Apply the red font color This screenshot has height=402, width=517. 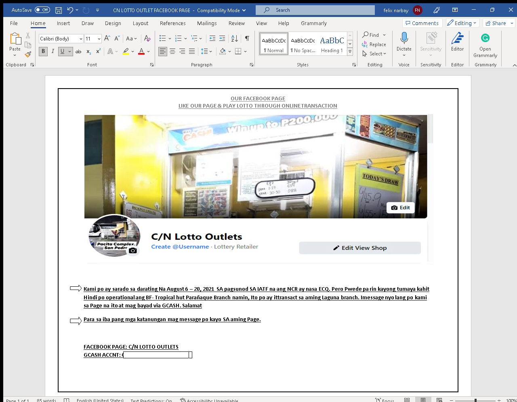click(141, 51)
